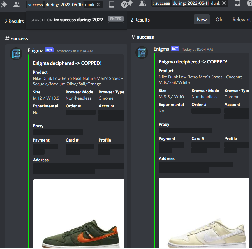This screenshot has width=252, height=249.
Task: Select the Relevant sort tab
Action: [242, 20]
